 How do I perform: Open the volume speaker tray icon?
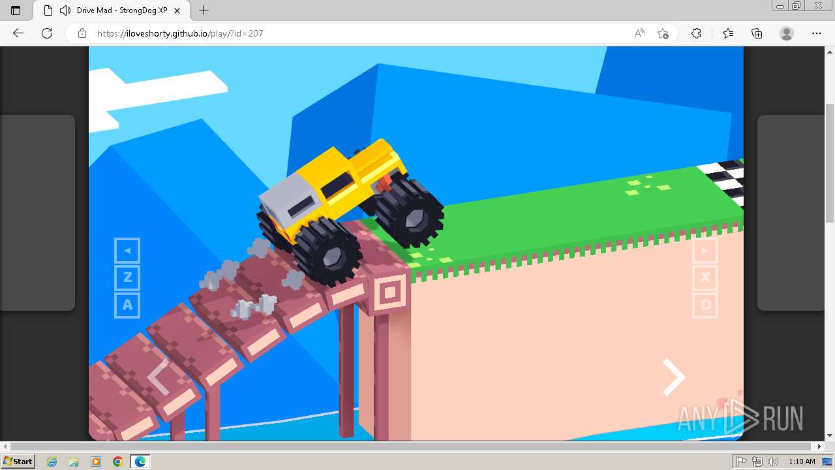(x=773, y=462)
